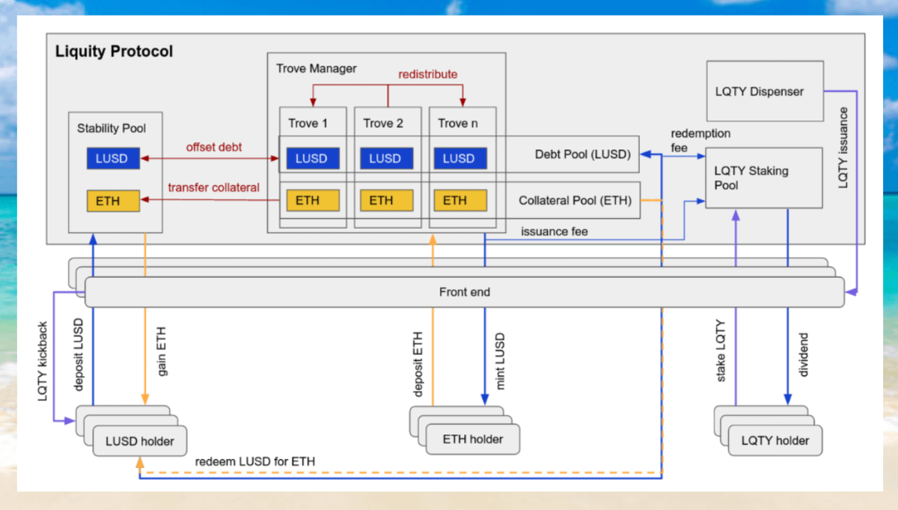Select the 'Trove Manager' heading
The height and width of the screenshot is (510, 898).
coord(317,68)
